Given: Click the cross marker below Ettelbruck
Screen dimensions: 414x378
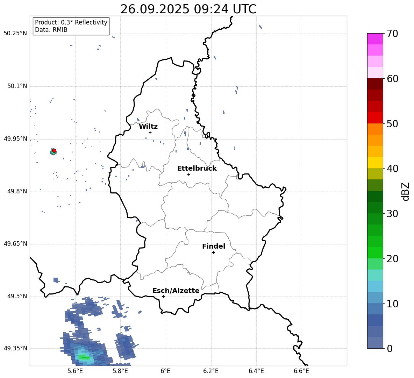Looking at the screenshot, I should (188, 174).
